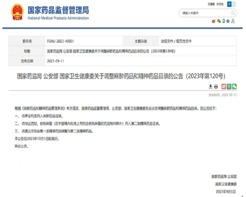Click the 法规文件 / 规范性文件 category text
This screenshot has height=197, width=246.
coord(176,41)
